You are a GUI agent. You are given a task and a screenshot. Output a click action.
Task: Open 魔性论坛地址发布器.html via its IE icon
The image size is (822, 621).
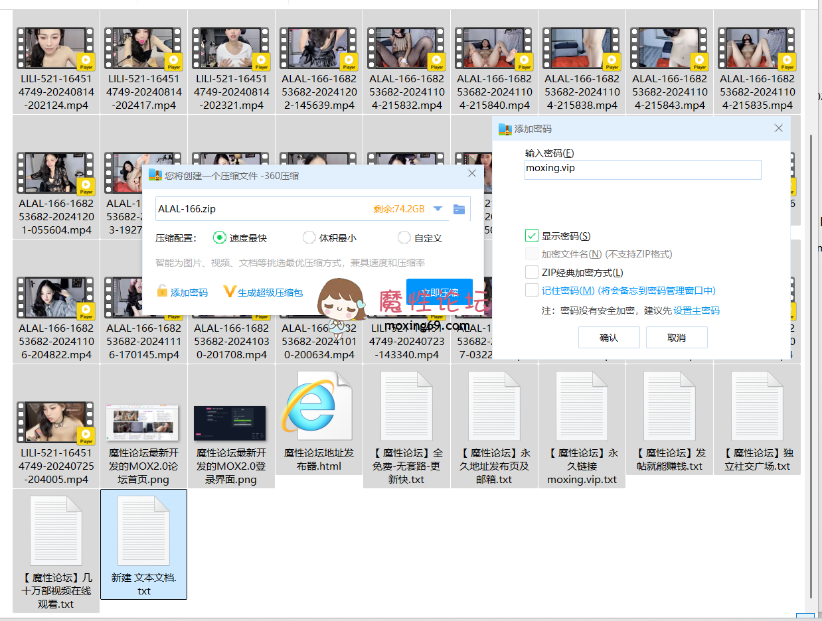pos(318,404)
